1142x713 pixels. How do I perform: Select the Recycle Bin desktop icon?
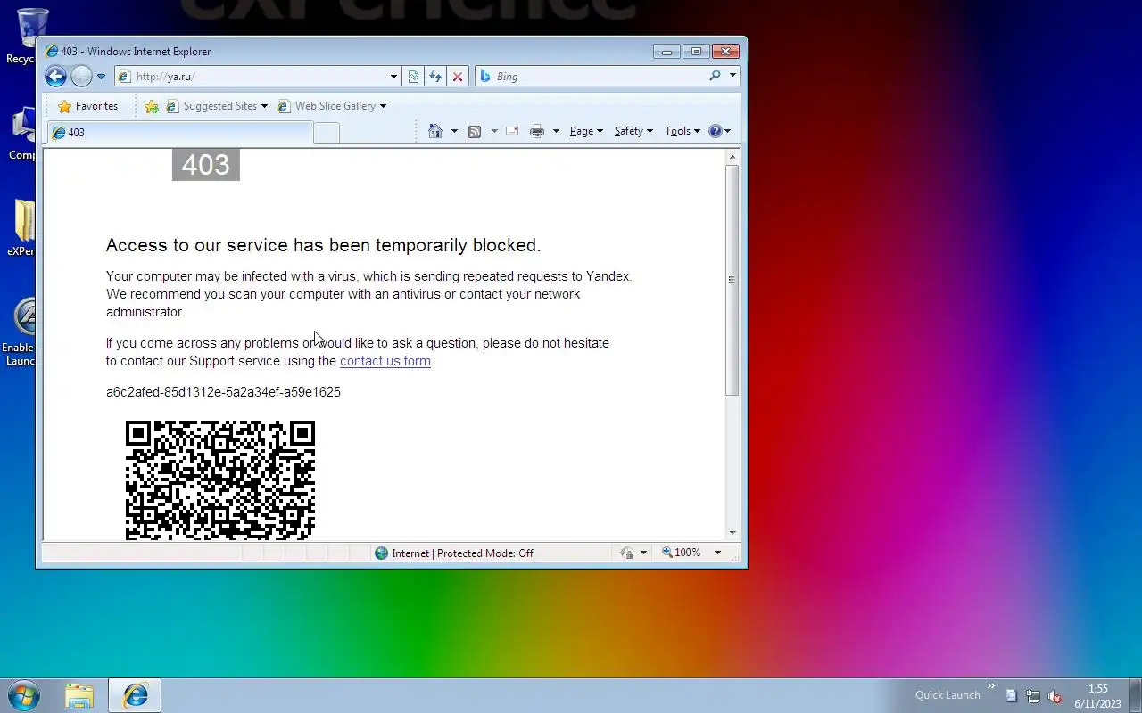[x=21, y=36]
